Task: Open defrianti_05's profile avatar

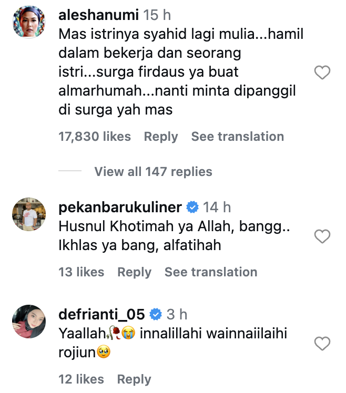Action: pyautogui.click(x=29, y=321)
